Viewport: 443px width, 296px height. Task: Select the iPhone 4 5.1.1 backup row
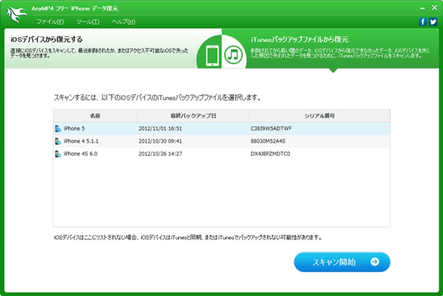click(x=221, y=141)
